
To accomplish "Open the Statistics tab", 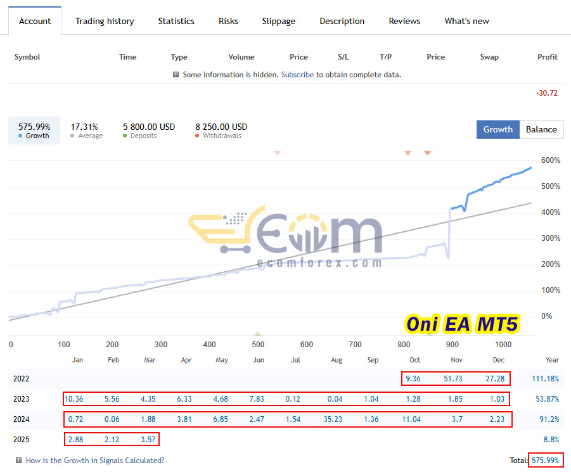I will (176, 21).
